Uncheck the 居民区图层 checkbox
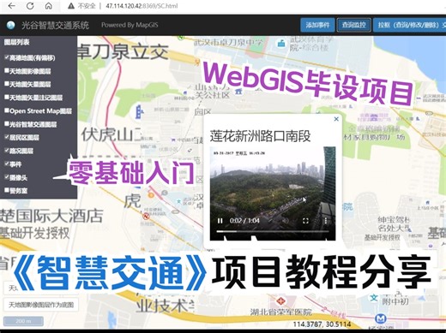 coord(7,137)
